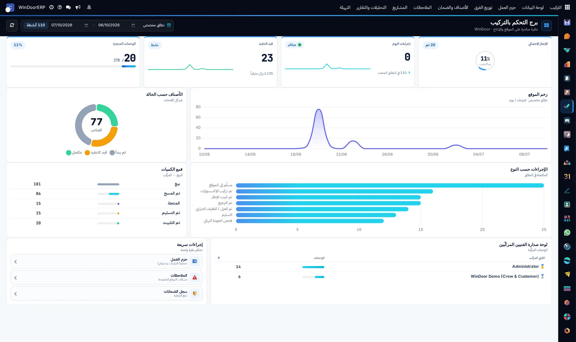Viewport: 576px width, 342px height.
Task: Click the الوحدات المنجزة progress bar
Action: tap(73, 66)
